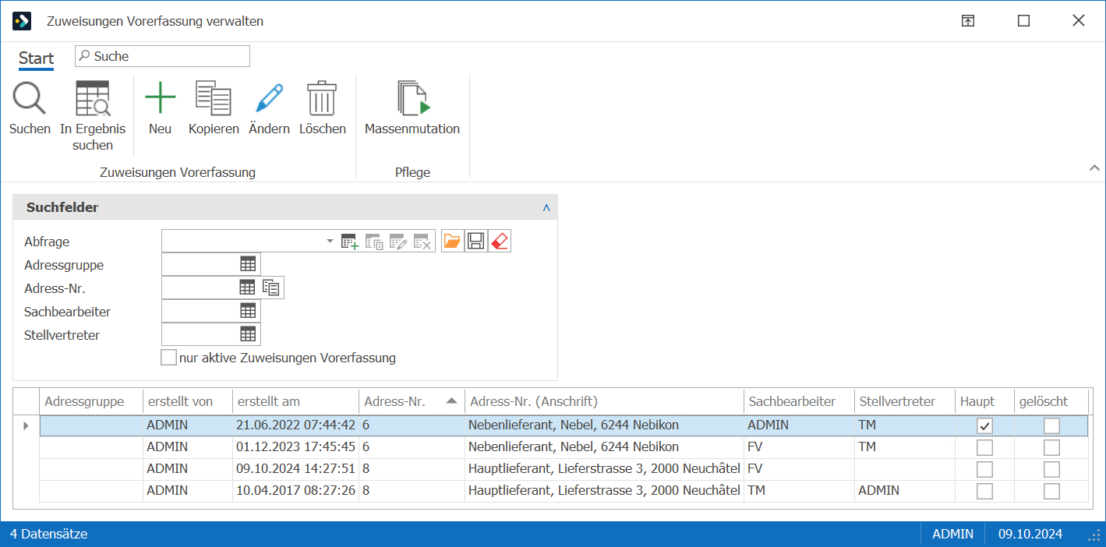Edit the record using the Ändern pencil icon
1106x547 pixels.
click(269, 99)
